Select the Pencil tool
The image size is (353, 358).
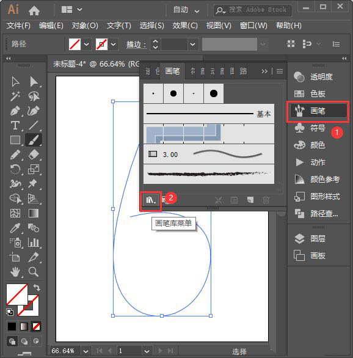click(15, 155)
